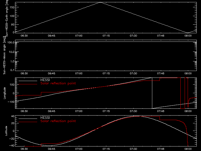201x151 pixels.
Task: Click red legend line sample in Longitude plot
Action: click(x=28, y=84)
